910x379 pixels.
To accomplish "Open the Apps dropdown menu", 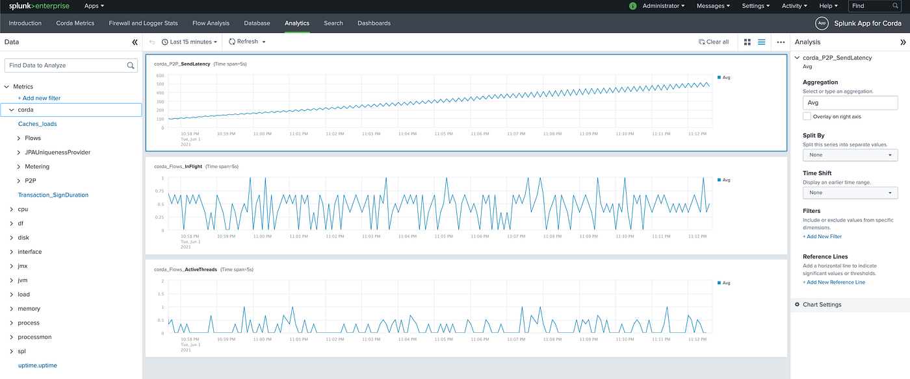I will [x=94, y=6].
